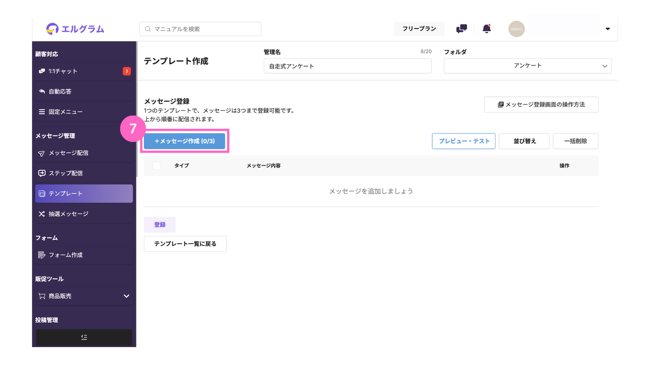Open フォーム作成 menu item

coord(84,255)
